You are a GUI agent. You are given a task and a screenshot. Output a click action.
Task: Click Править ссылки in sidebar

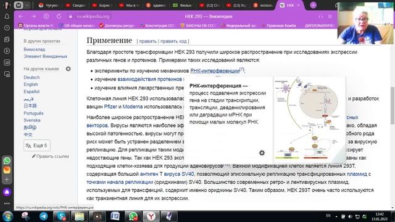coord(51,156)
